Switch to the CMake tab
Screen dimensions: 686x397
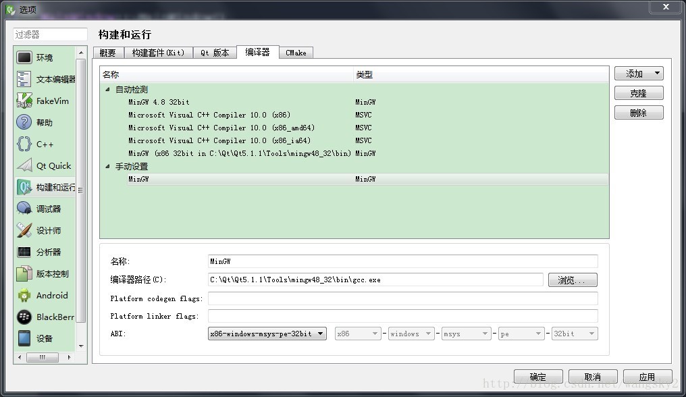296,53
